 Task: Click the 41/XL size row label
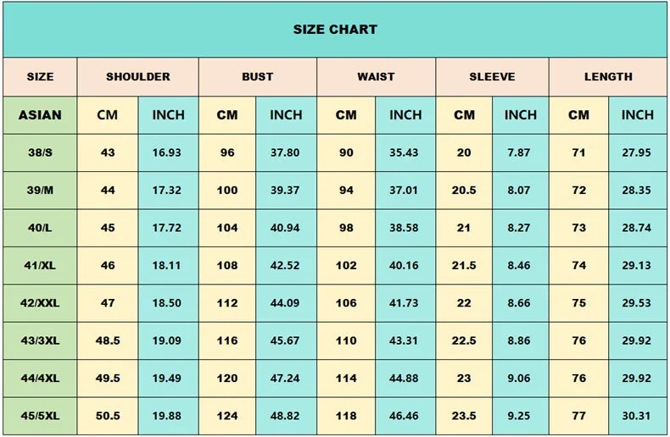[40, 266]
